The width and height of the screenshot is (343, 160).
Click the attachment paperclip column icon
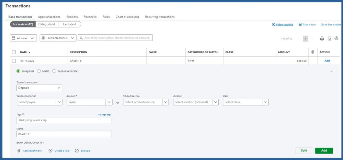(312, 52)
